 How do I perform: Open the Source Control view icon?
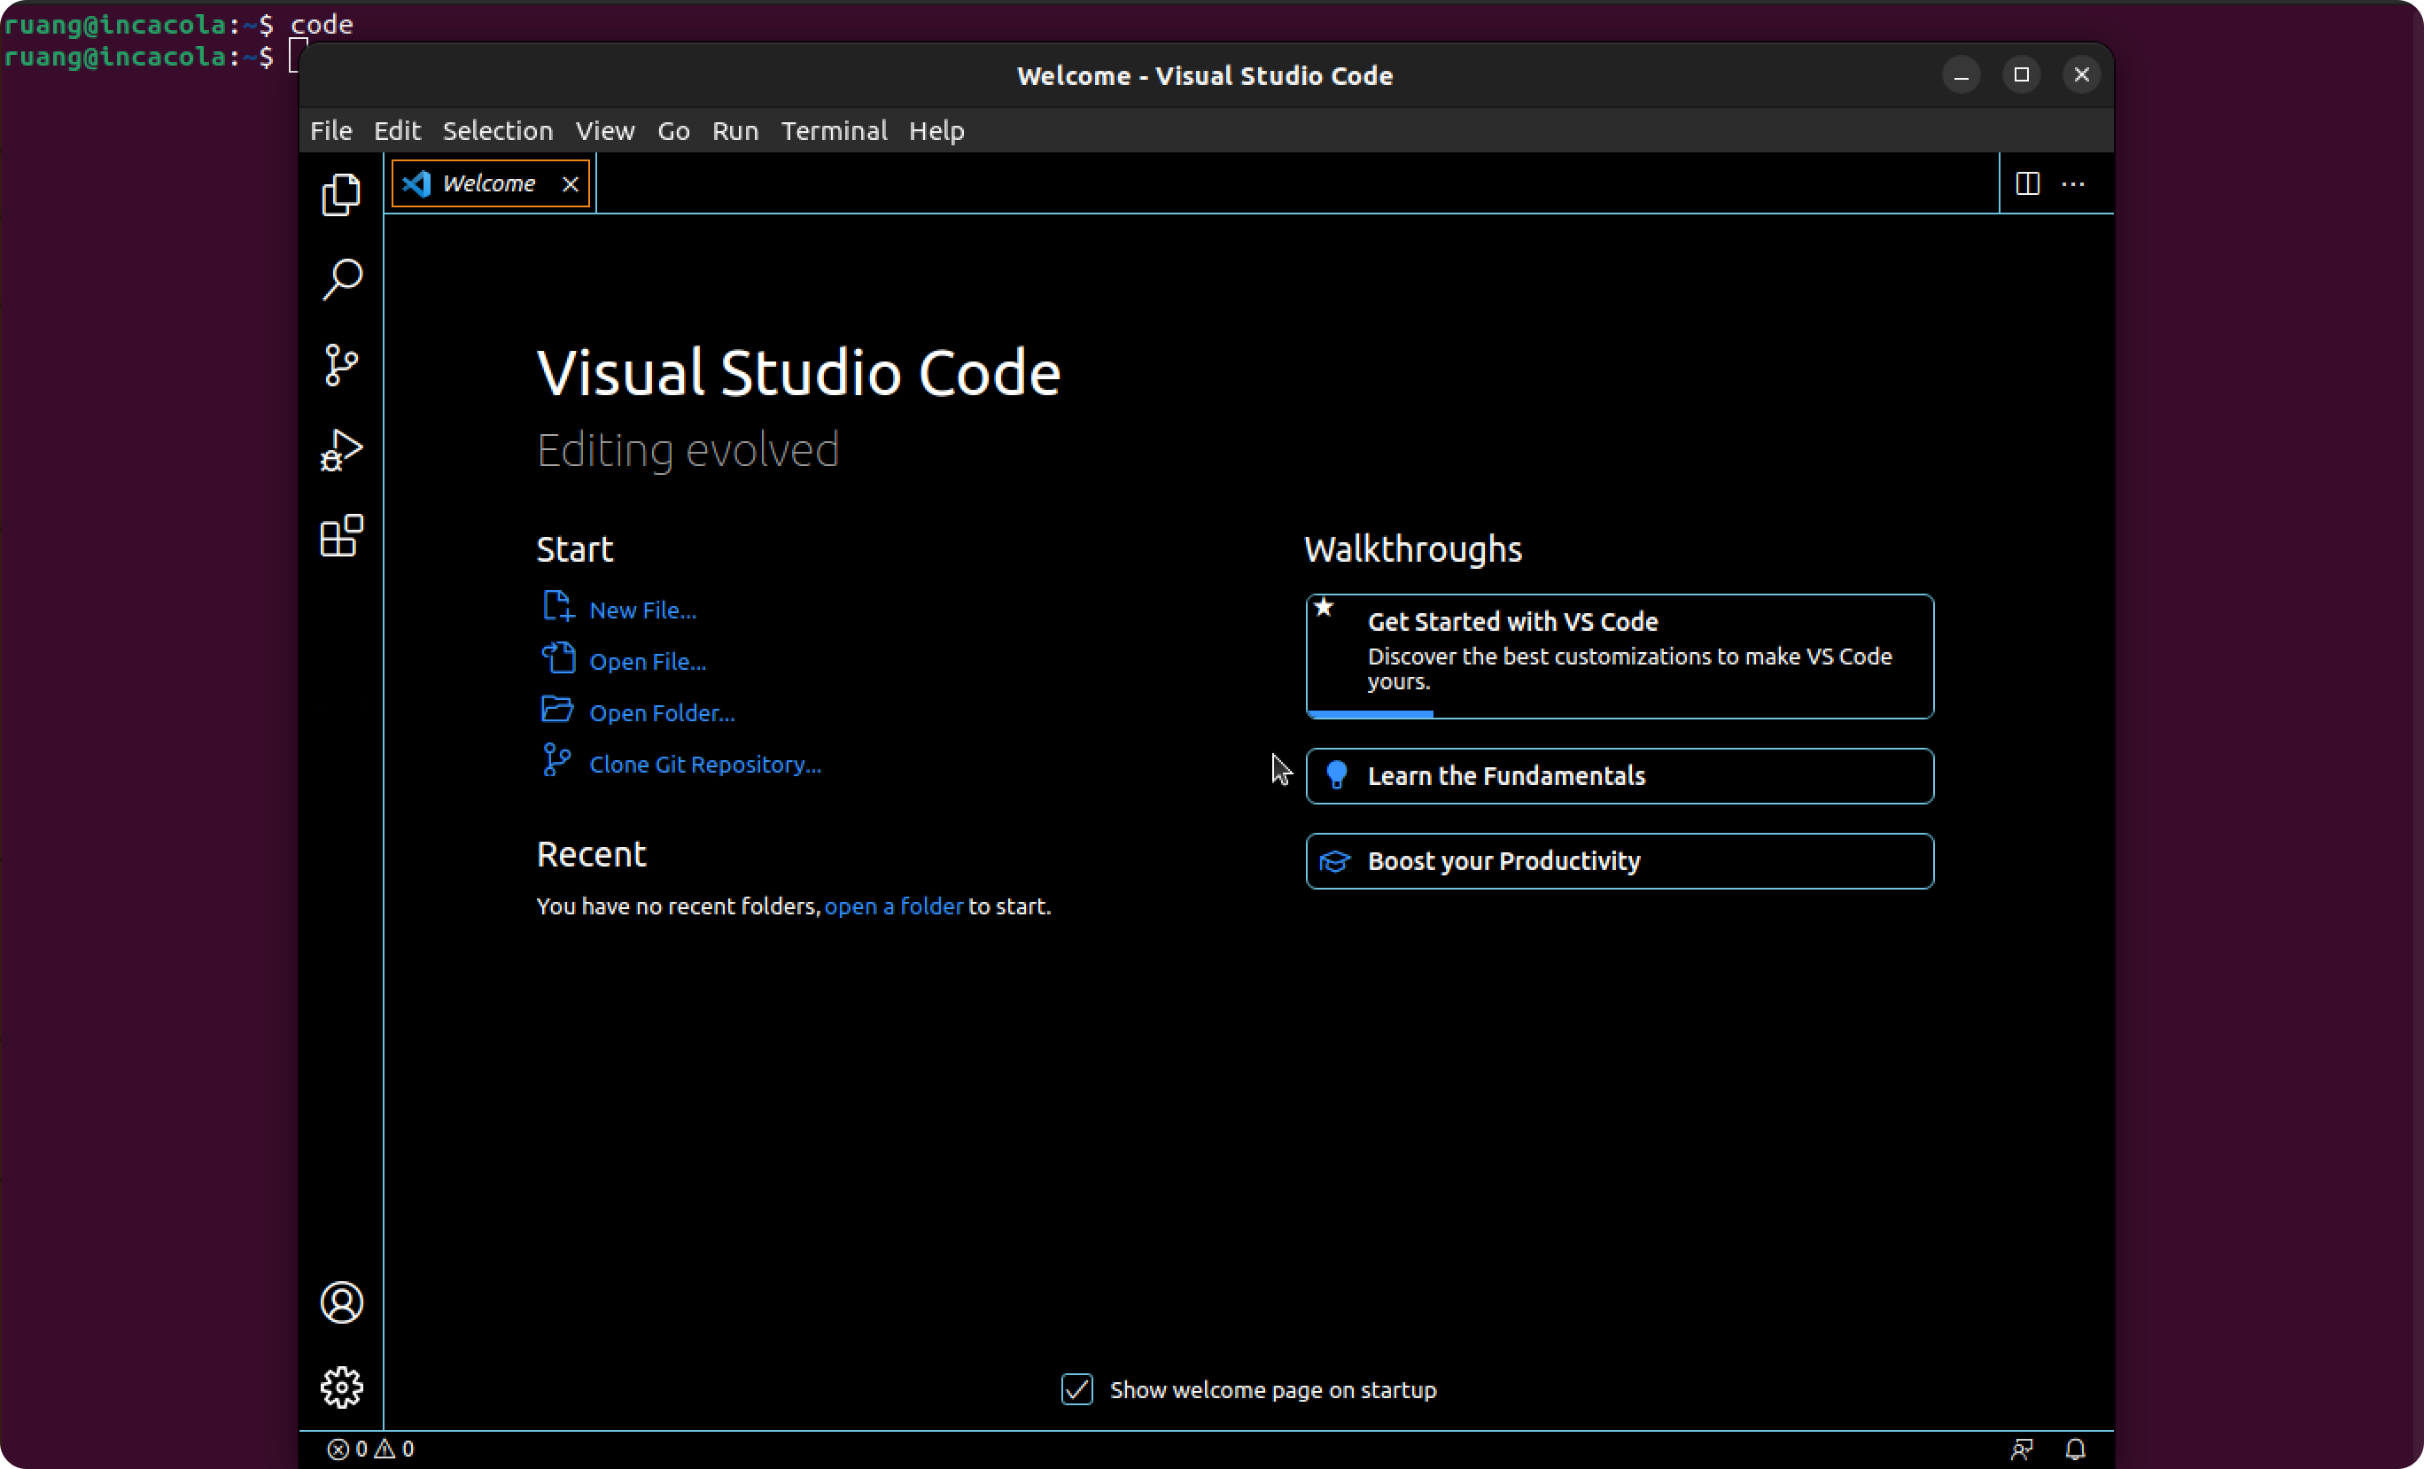[x=341, y=365]
